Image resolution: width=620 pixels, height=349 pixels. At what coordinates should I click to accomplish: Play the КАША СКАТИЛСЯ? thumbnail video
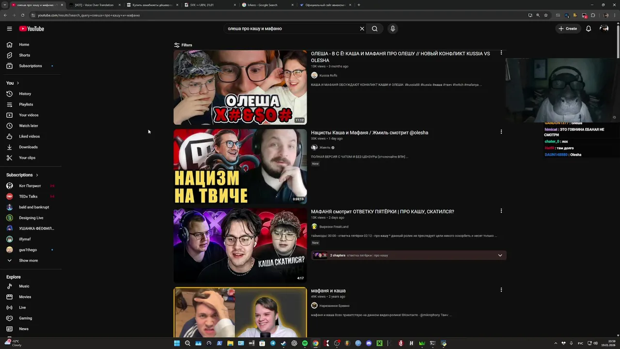pyautogui.click(x=240, y=245)
